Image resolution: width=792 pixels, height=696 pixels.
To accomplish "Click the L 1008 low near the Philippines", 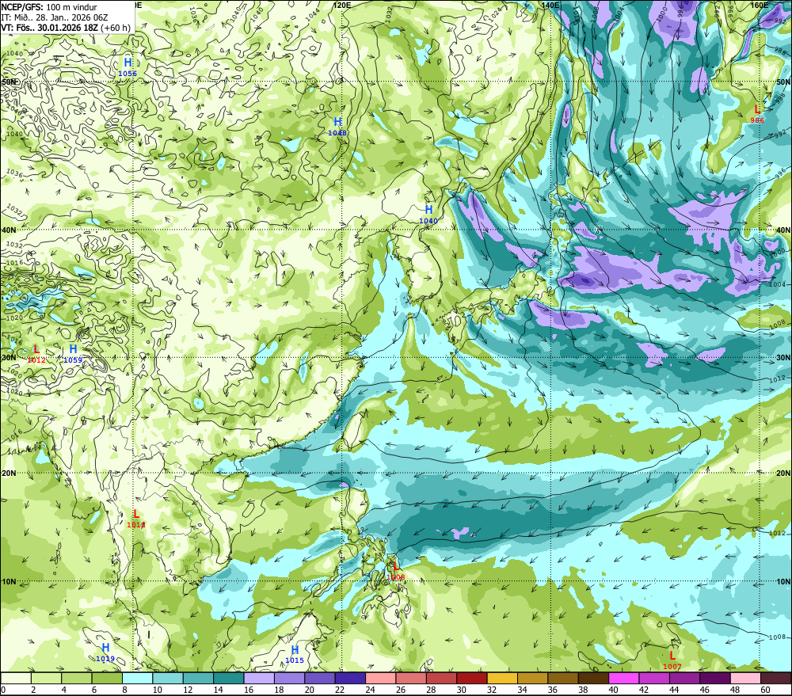I will pos(395,571).
